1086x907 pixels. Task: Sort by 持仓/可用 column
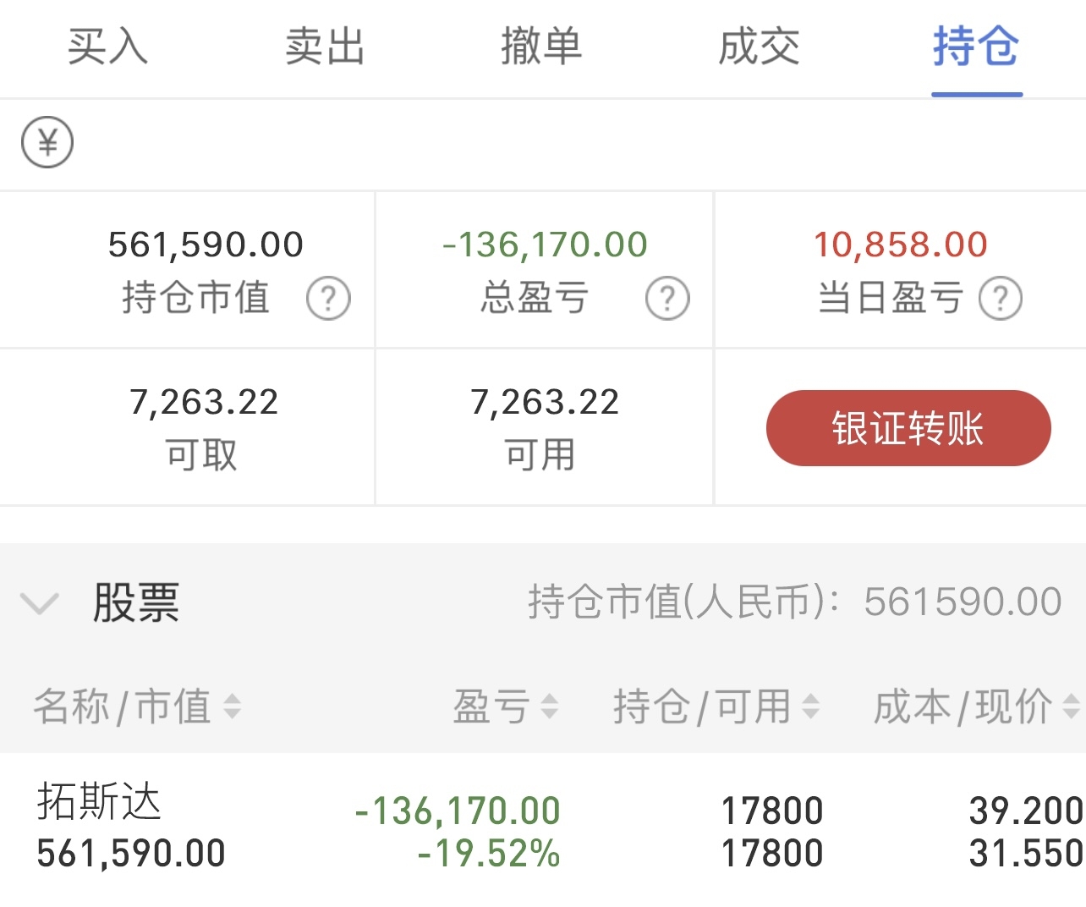(716, 706)
